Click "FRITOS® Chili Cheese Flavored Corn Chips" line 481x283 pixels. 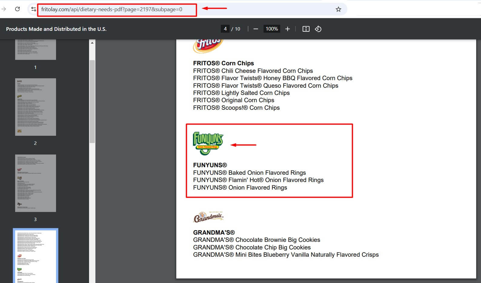click(253, 71)
